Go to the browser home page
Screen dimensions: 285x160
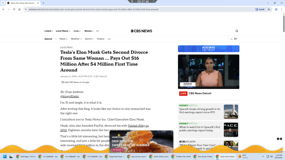coord(19,9)
